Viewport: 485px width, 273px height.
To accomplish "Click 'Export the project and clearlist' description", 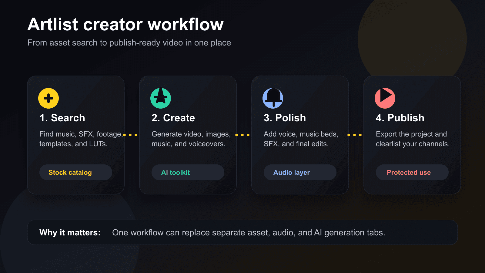I will coord(413,139).
